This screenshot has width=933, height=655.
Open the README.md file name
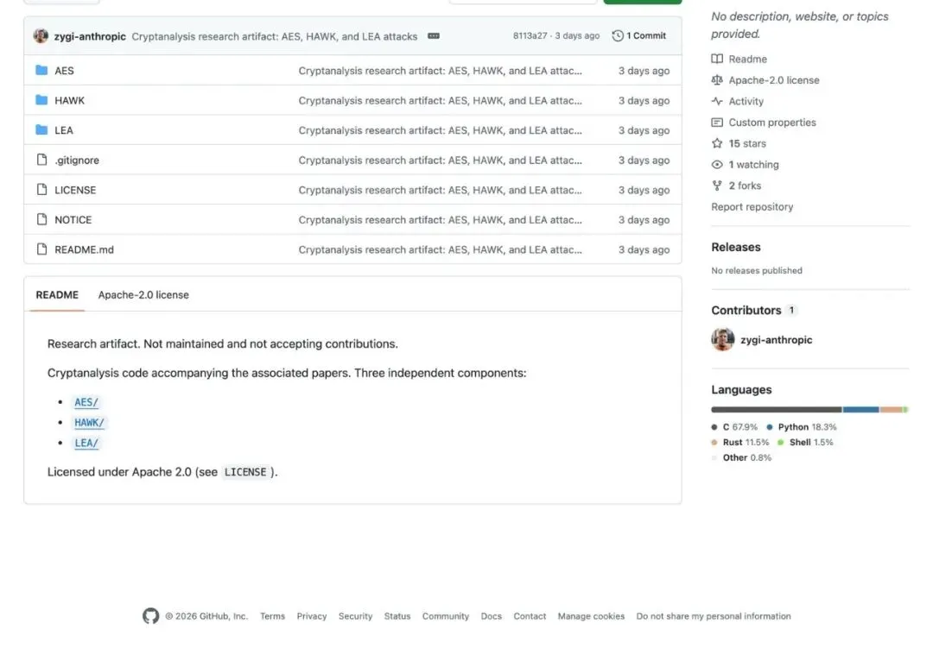point(84,249)
